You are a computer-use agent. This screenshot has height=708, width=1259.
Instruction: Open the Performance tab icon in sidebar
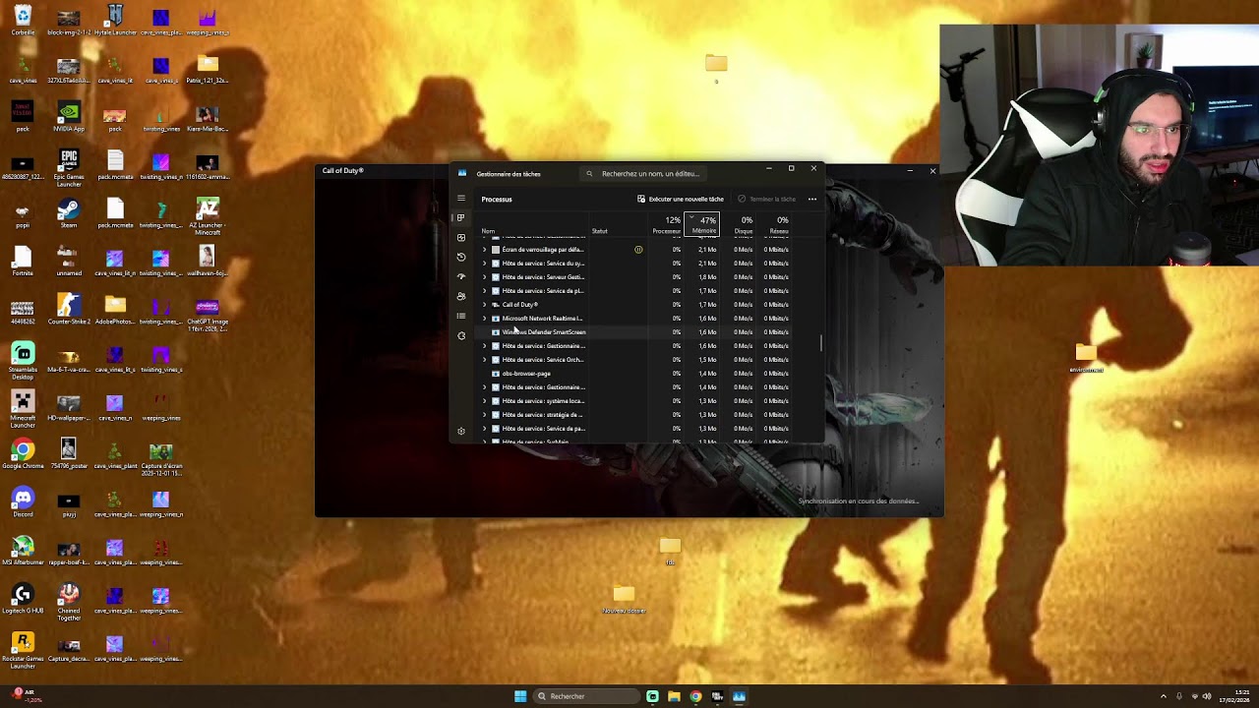tap(460, 237)
